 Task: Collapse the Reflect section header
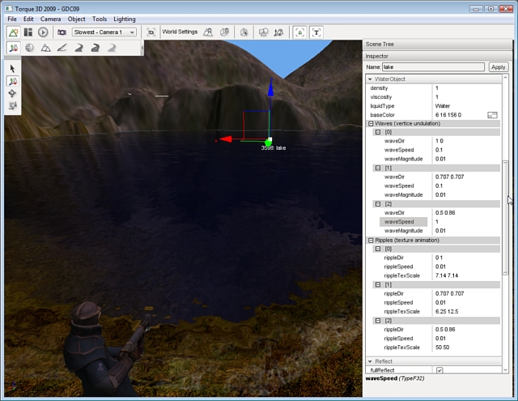point(371,361)
